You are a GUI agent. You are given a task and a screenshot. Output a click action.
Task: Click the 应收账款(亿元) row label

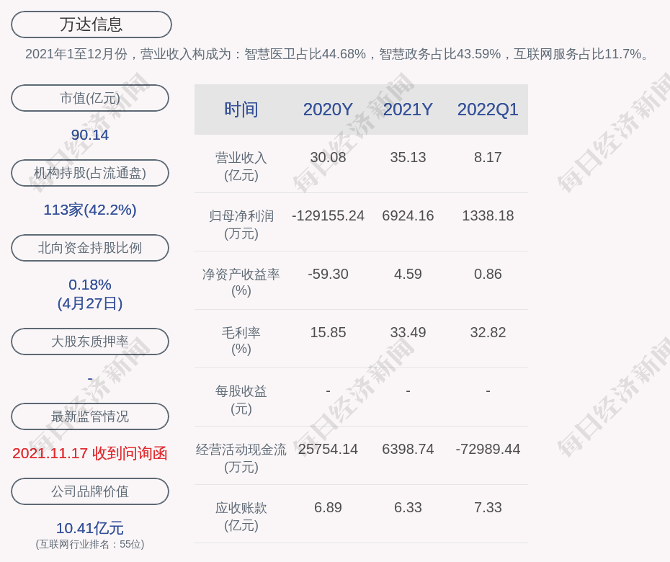[241, 517]
